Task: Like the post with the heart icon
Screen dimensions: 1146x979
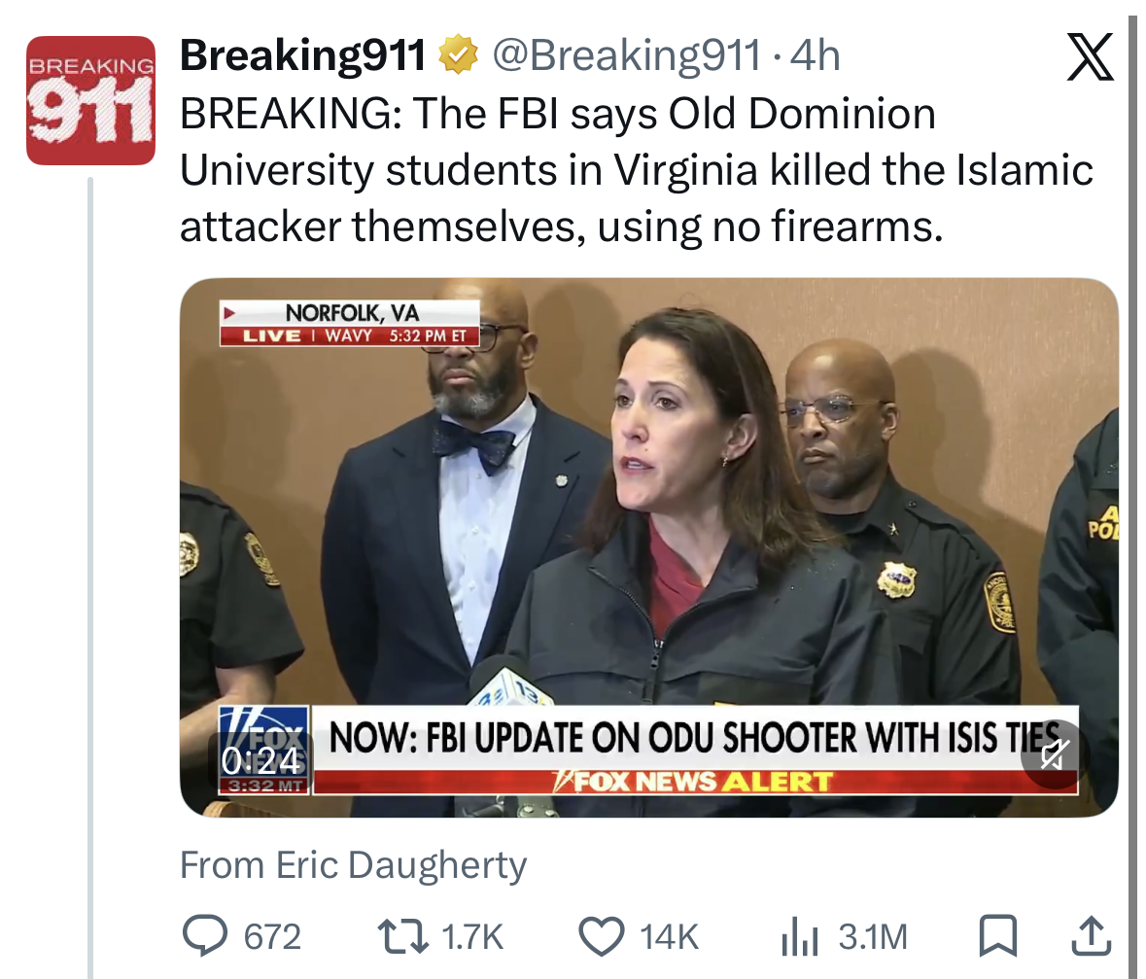Action: (x=601, y=936)
